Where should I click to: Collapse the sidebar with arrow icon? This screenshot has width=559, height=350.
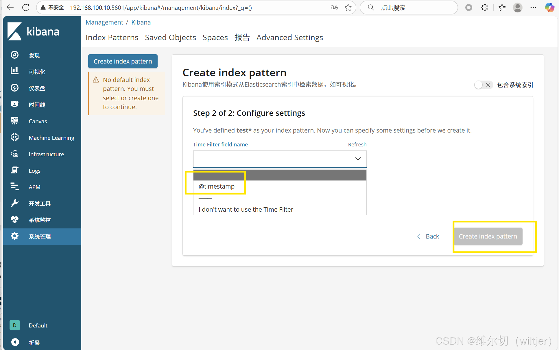click(15, 342)
